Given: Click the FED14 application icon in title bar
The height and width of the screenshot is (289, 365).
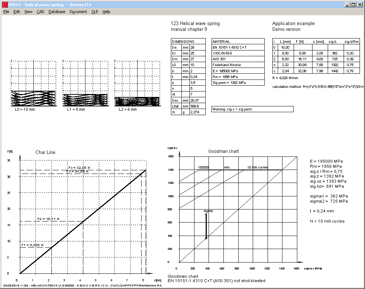Looking at the screenshot, I should [x=4, y=4].
